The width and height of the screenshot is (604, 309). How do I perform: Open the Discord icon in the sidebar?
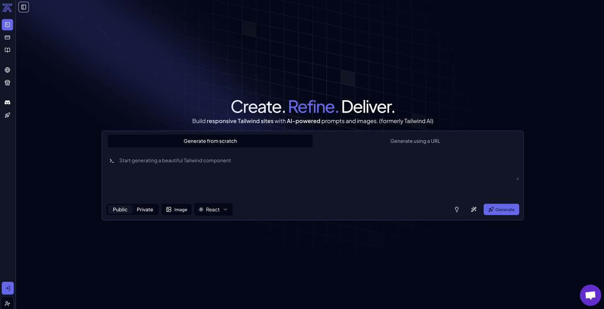tap(7, 102)
